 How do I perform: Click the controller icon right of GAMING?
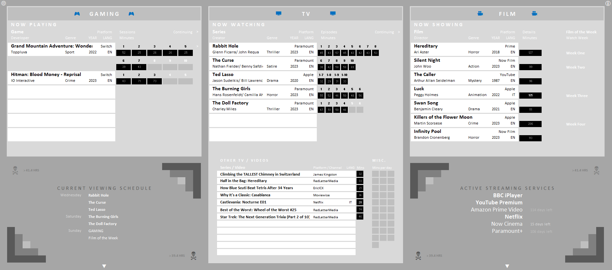[x=131, y=14]
